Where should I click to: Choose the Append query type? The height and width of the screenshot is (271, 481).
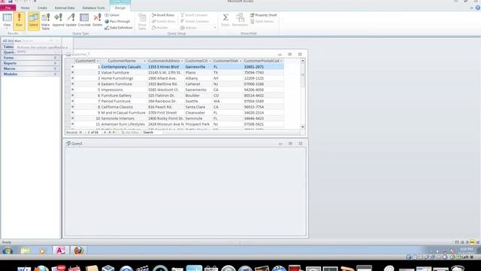[x=58, y=20]
